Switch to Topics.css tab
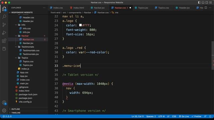 pos(164,8)
